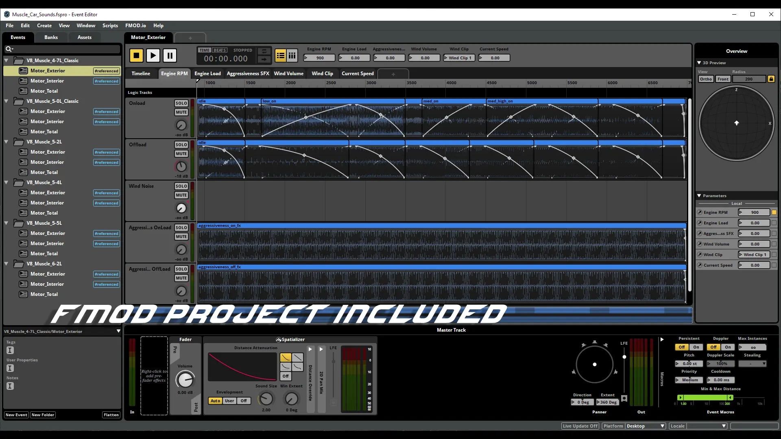Image resolution: width=781 pixels, height=439 pixels.
Task: Toggle the loop playback icon in transport
Action: pos(264,51)
